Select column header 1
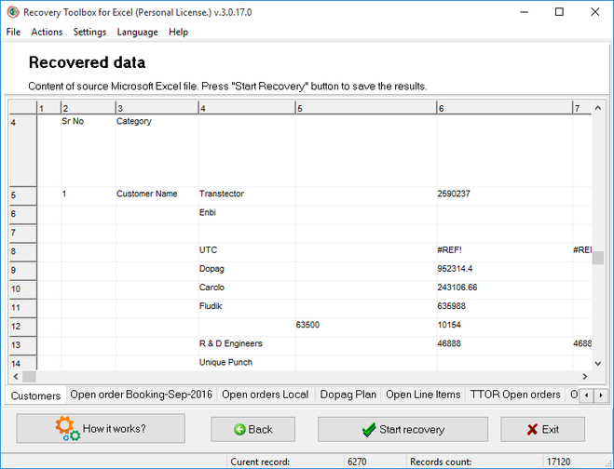Screen dimensions: 614x469 tap(48, 108)
